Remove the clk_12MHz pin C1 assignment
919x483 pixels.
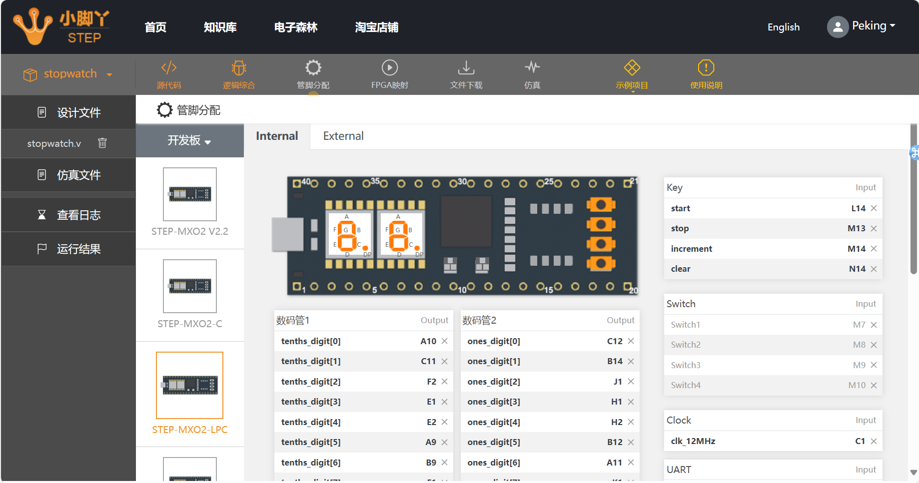click(x=874, y=441)
